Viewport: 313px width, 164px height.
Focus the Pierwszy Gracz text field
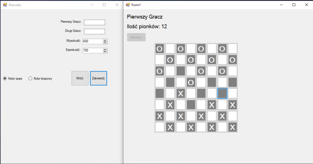tap(94, 22)
